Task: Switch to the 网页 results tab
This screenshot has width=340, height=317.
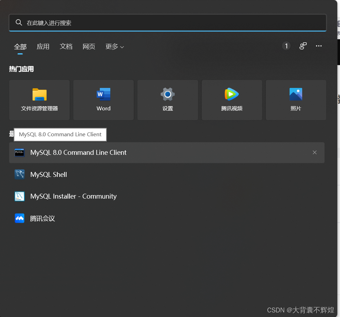Action: tap(89, 46)
